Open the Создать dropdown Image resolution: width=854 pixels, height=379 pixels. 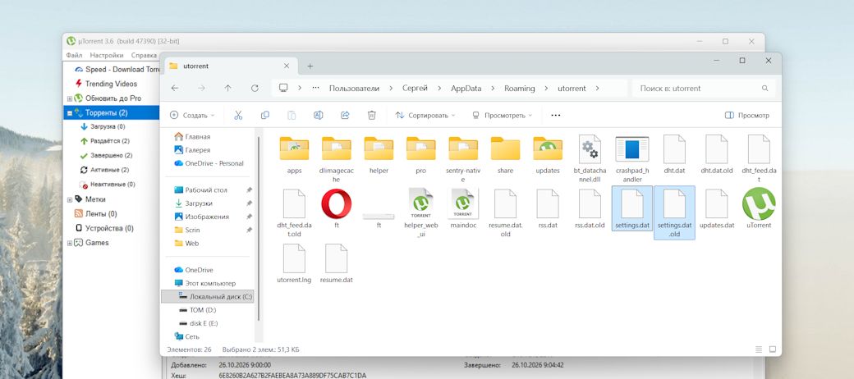pyautogui.click(x=192, y=116)
